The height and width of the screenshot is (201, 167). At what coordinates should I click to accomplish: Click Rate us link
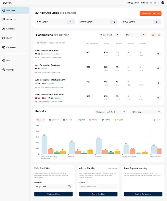tap(153, 3)
